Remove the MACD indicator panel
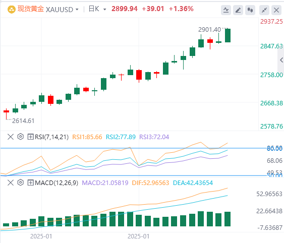Image resolution: width=284 pixels, height=243 pixels. coord(11,183)
